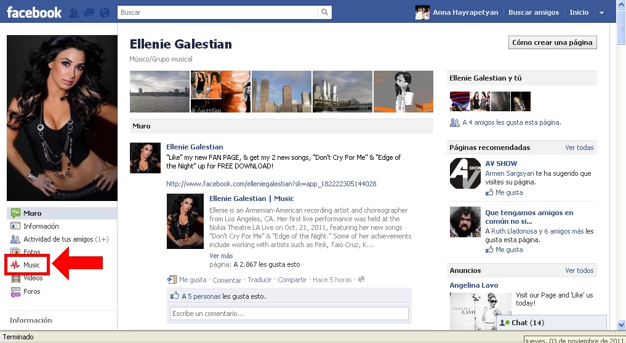Open the Chat (14) bar
Screen dimensions: 626x343
pyautogui.click(x=551, y=322)
